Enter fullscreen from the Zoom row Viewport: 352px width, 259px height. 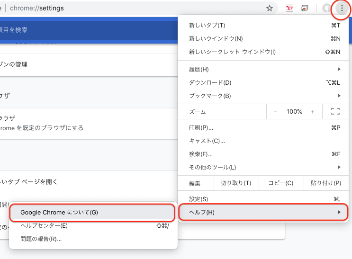click(x=335, y=111)
